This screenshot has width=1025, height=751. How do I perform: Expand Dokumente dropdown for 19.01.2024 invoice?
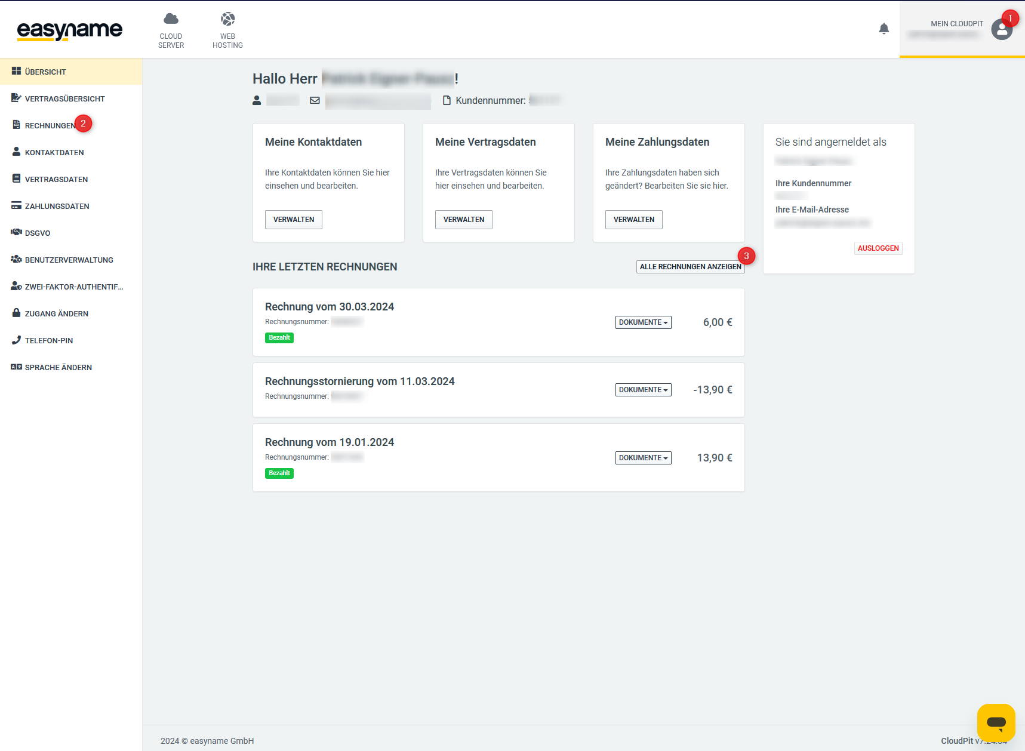click(643, 458)
